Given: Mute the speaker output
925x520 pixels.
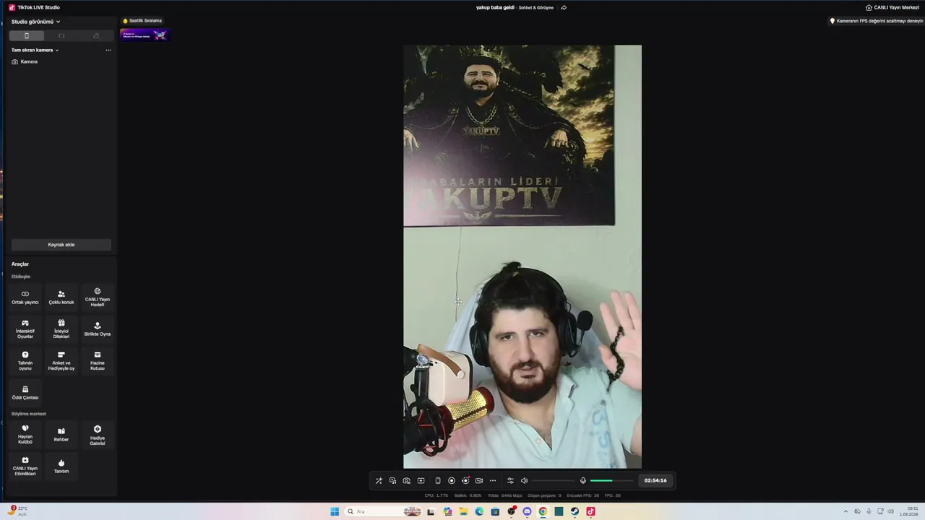Looking at the screenshot, I should coord(524,480).
